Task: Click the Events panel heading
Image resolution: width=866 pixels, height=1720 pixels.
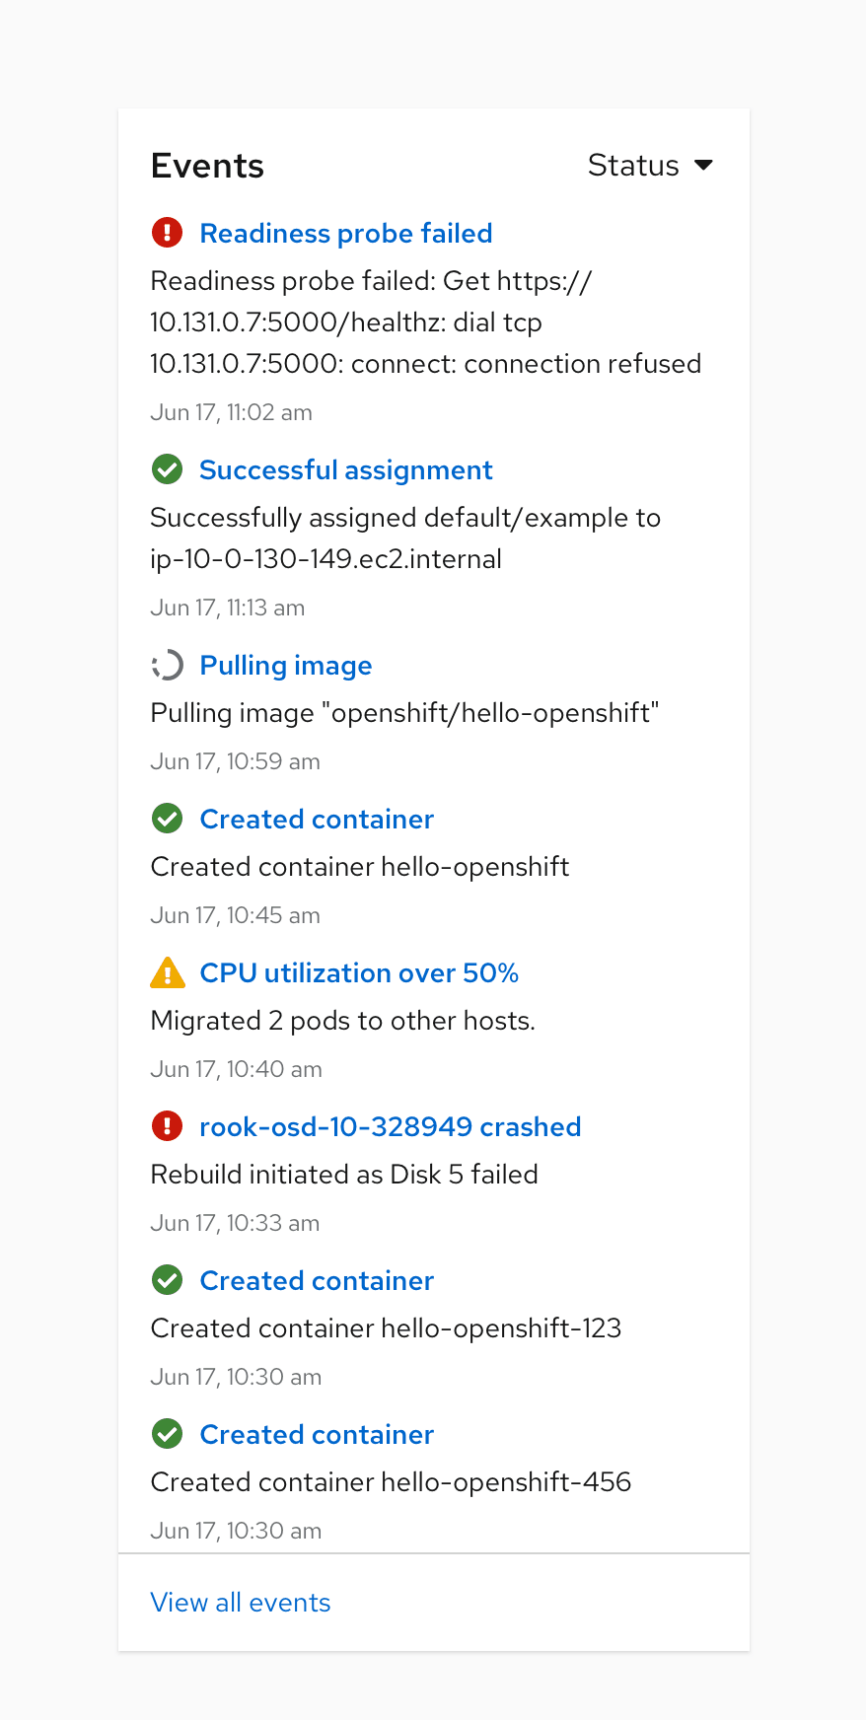Action: click(x=207, y=166)
